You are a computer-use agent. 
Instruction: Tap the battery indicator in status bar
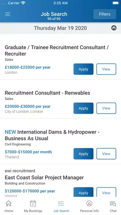point(116,3)
